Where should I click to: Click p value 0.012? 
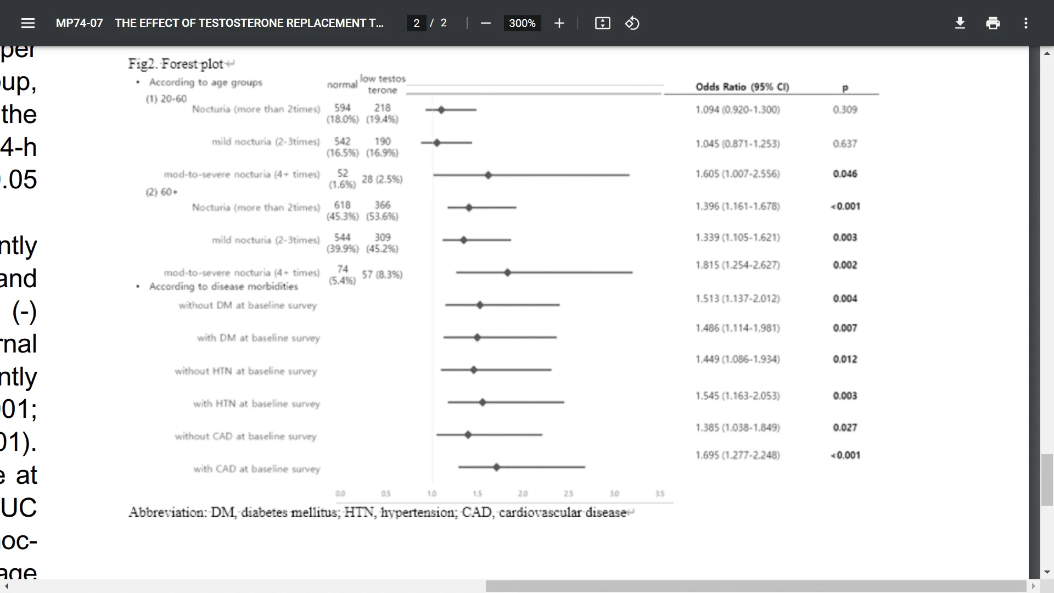[x=844, y=359]
